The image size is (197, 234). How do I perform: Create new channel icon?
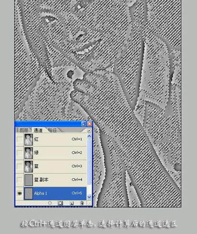click(x=72, y=203)
